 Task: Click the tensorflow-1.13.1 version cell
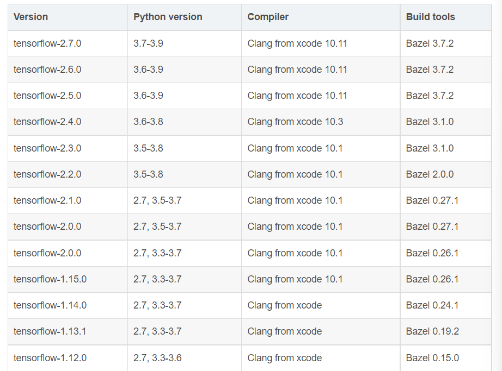[50, 331]
